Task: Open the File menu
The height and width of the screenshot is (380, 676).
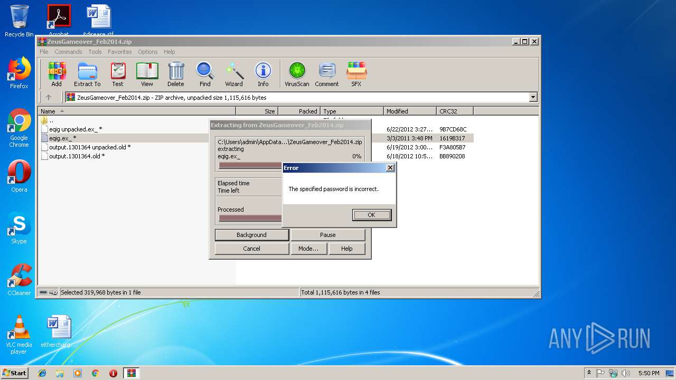Action: click(44, 52)
